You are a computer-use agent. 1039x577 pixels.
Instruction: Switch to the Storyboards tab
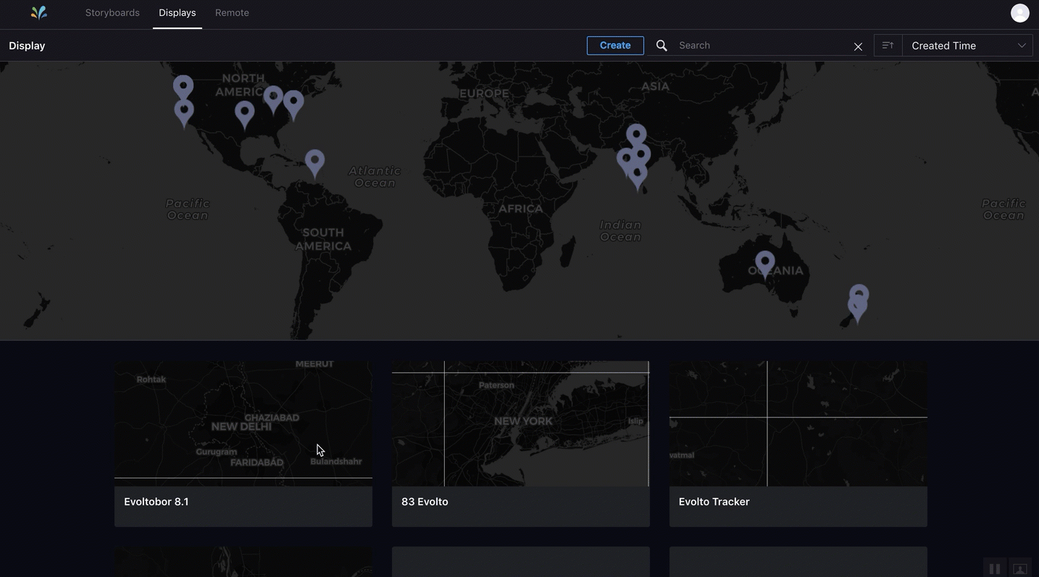112,13
